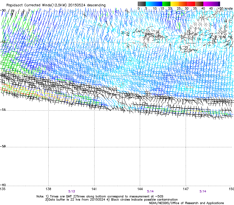Pick the magenta 40-45 knots legend swatch

pyautogui.click(x=207, y=4)
